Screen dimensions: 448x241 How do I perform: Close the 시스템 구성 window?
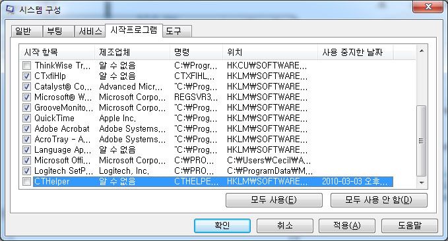tap(428, 7)
